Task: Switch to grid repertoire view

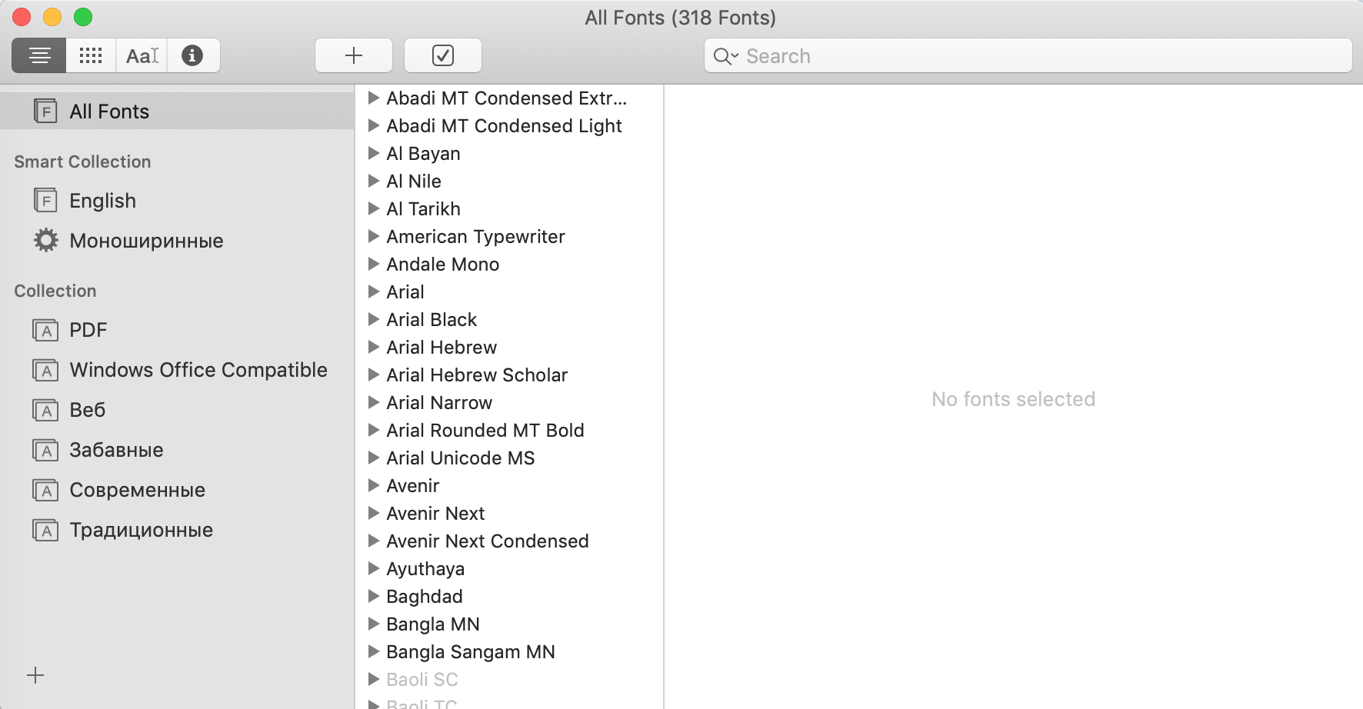Action: (91, 55)
